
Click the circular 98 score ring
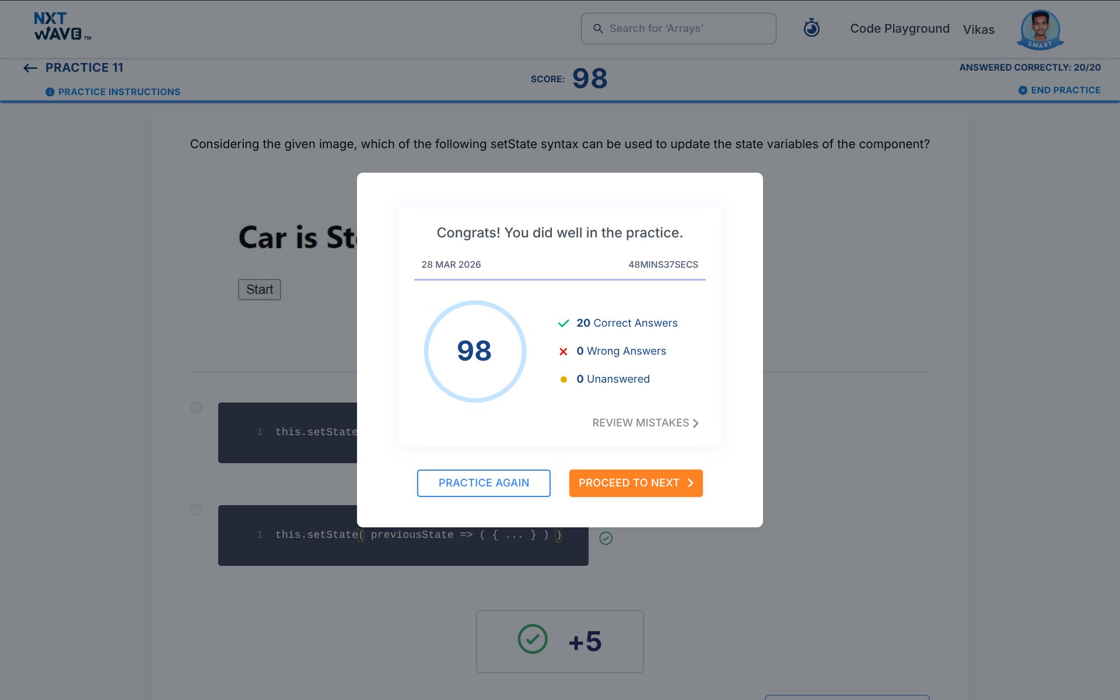tap(475, 351)
